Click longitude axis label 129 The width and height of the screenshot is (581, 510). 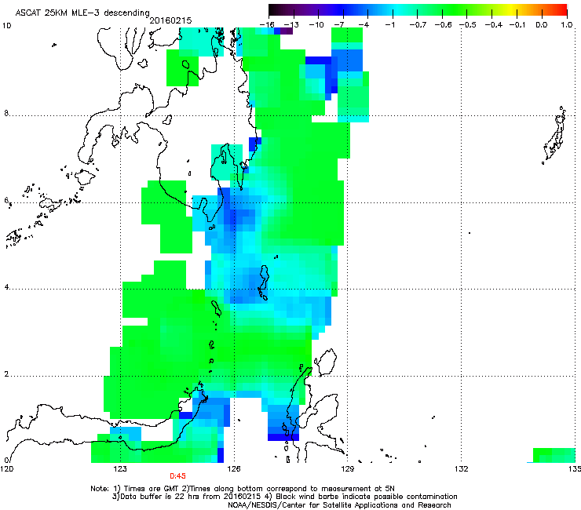tap(348, 469)
